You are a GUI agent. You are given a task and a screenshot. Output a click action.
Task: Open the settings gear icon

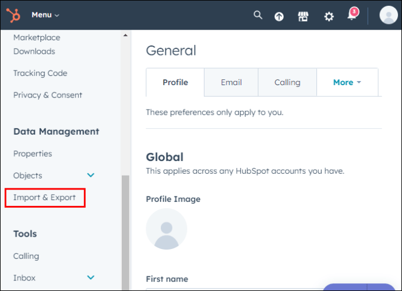(x=329, y=17)
